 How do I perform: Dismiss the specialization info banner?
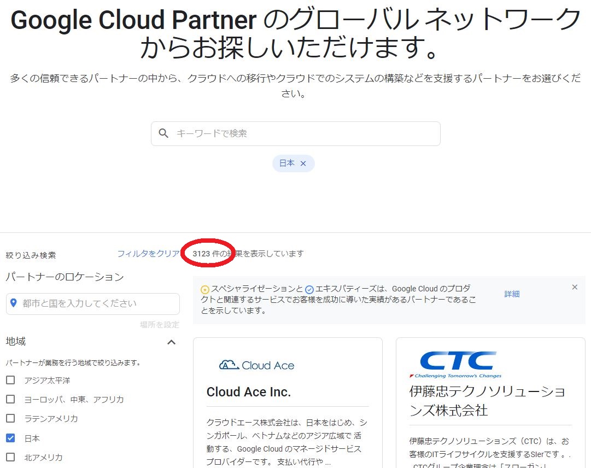(x=575, y=287)
